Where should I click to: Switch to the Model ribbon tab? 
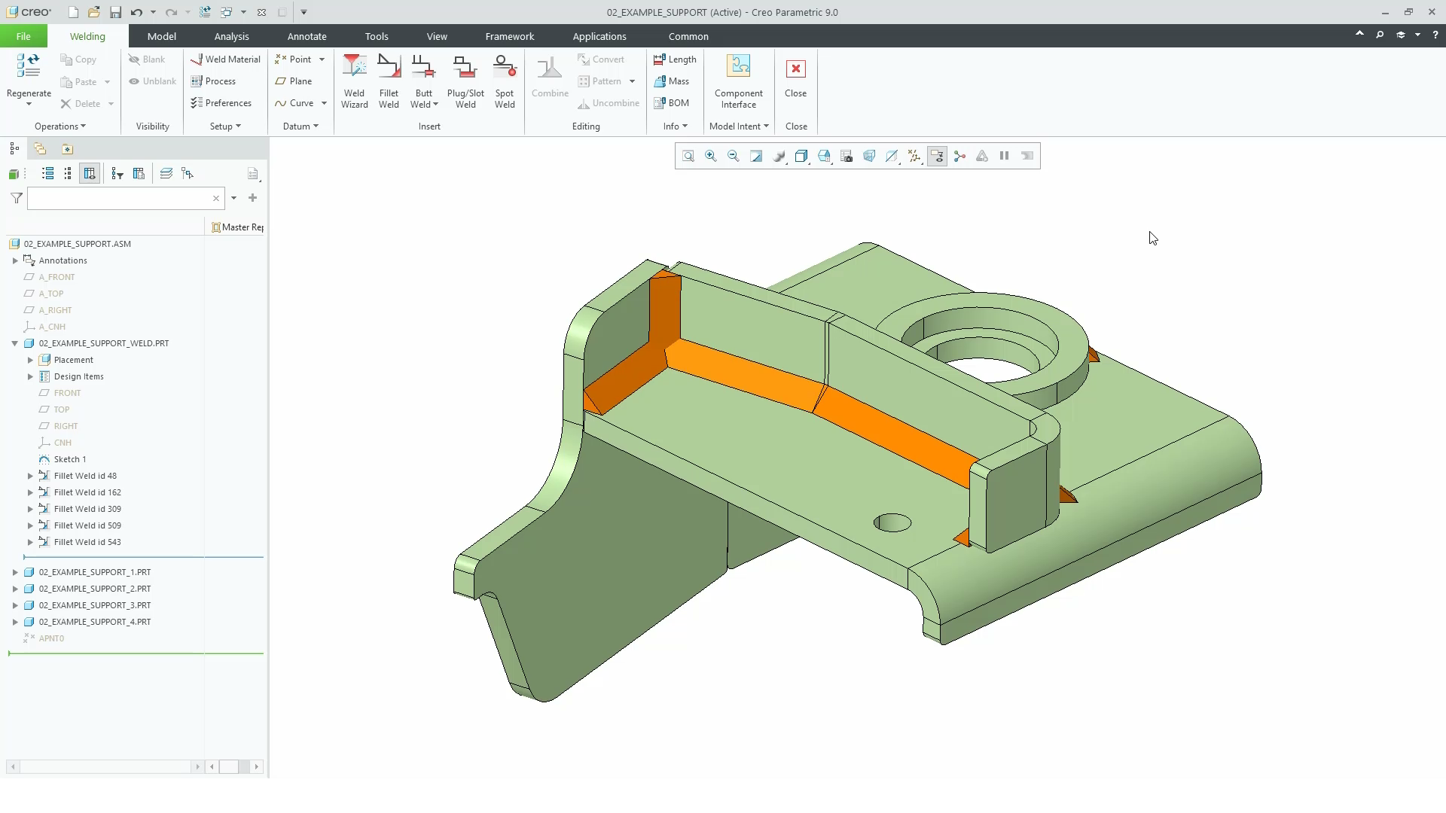[161, 36]
